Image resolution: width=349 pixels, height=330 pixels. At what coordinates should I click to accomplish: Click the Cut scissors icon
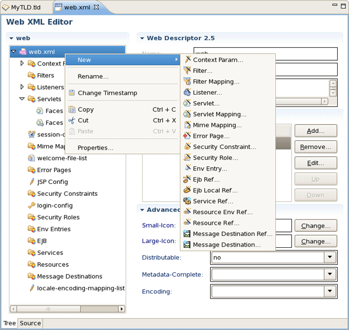(x=72, y=121)
